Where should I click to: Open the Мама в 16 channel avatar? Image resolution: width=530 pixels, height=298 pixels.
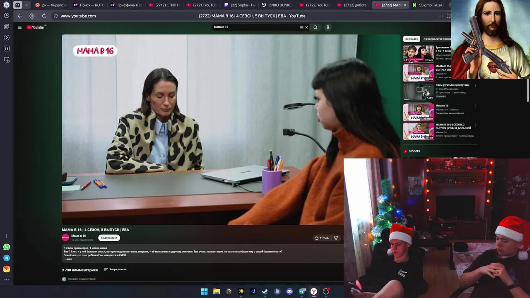coord(65,238)
